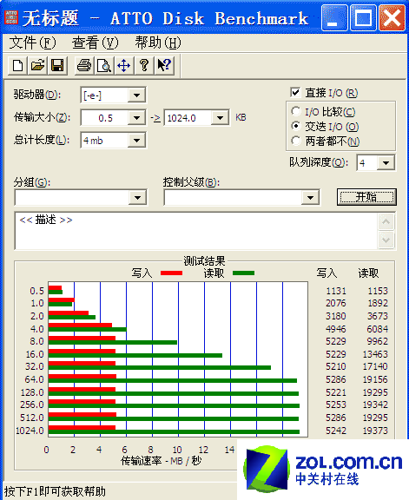
Task: Click the question mark About icon
Action: pyautogui.click(x=144, y=66)
